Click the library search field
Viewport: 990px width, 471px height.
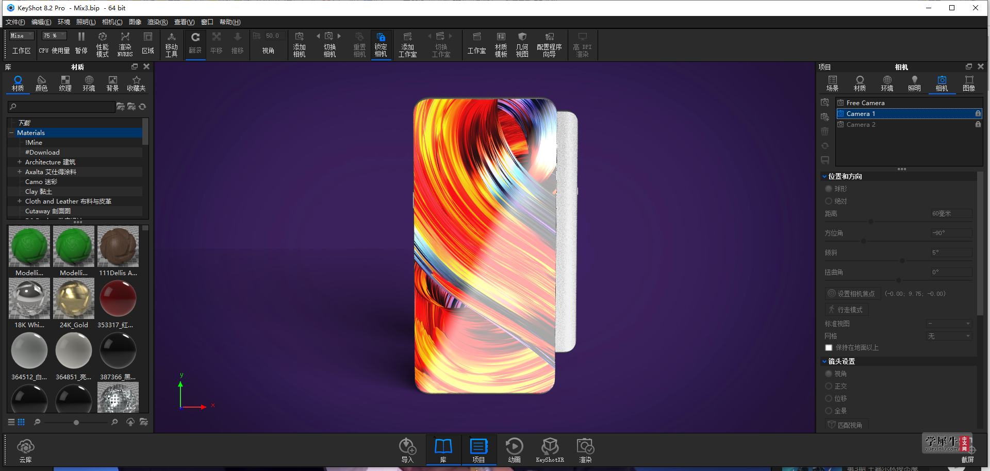coord(61,107)
